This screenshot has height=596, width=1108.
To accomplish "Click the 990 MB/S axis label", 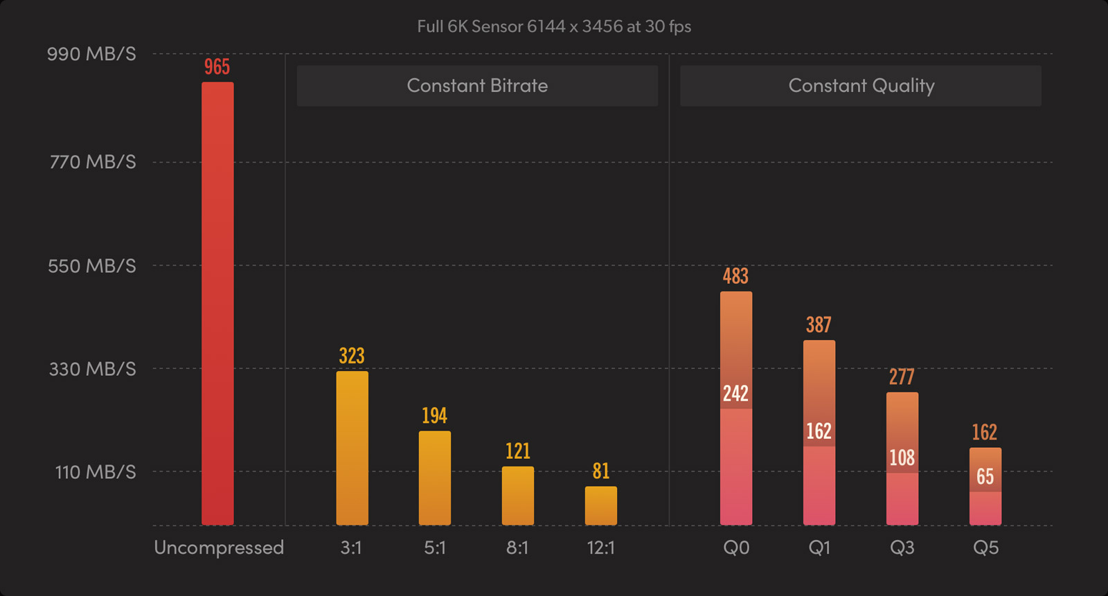I will tap(91, 54).
